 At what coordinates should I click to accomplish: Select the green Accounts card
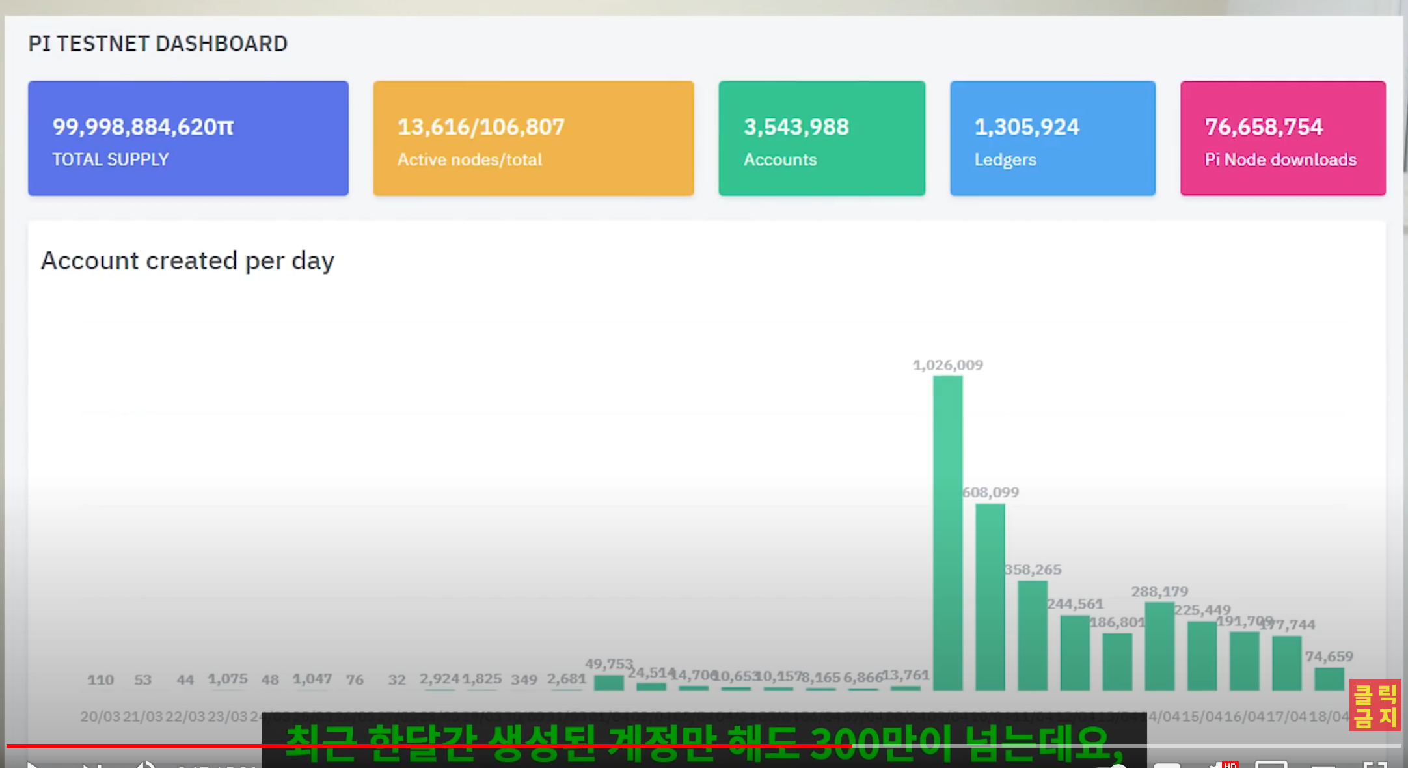point(822,138)
